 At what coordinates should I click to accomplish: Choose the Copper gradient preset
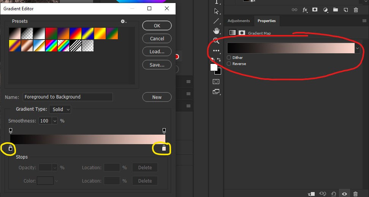[27, 46]
